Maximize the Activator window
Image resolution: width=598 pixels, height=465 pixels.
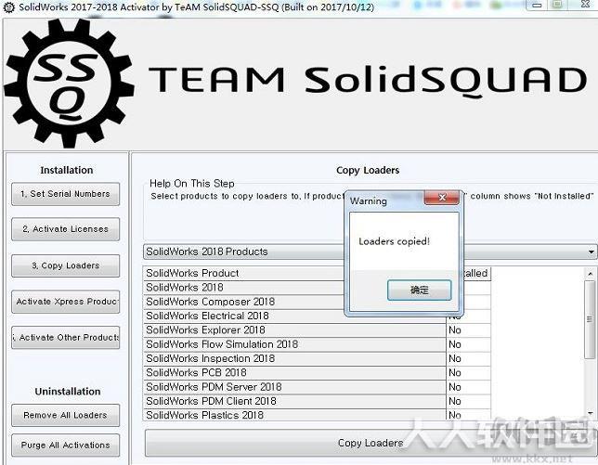[557, 5]
